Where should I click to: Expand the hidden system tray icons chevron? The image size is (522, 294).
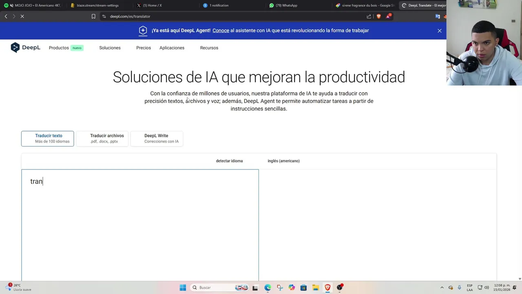pyautogui.click(x=442, y=287)
